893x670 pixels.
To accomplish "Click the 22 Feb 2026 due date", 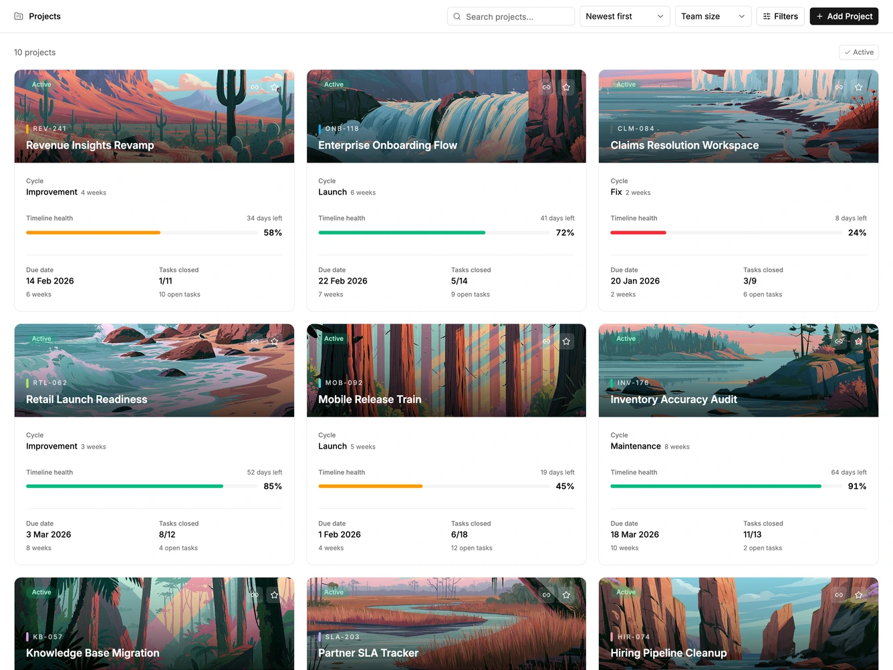I will click(343, 281).
